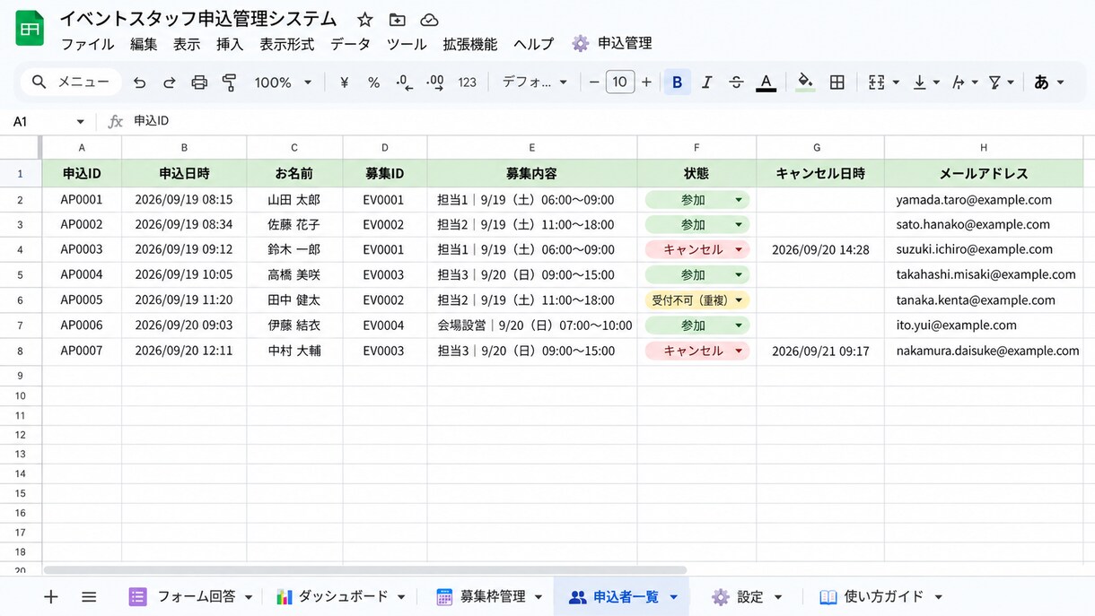Format as percent
The image size is (1095, 616).
[x=373, y=82]
